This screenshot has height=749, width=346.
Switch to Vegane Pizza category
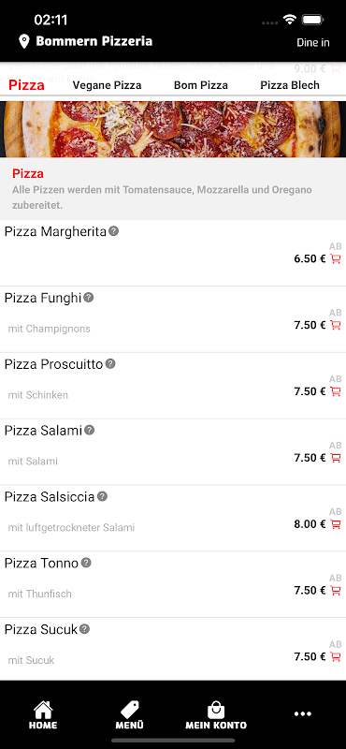107,85
